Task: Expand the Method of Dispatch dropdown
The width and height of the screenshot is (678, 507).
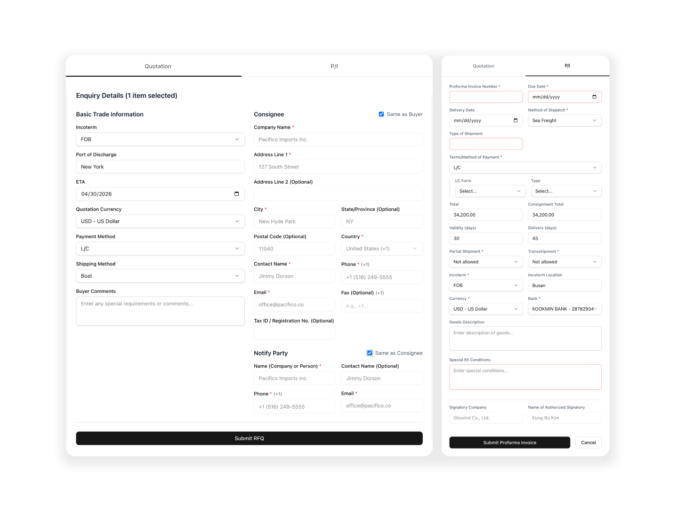Action: (x=564, y=121)
